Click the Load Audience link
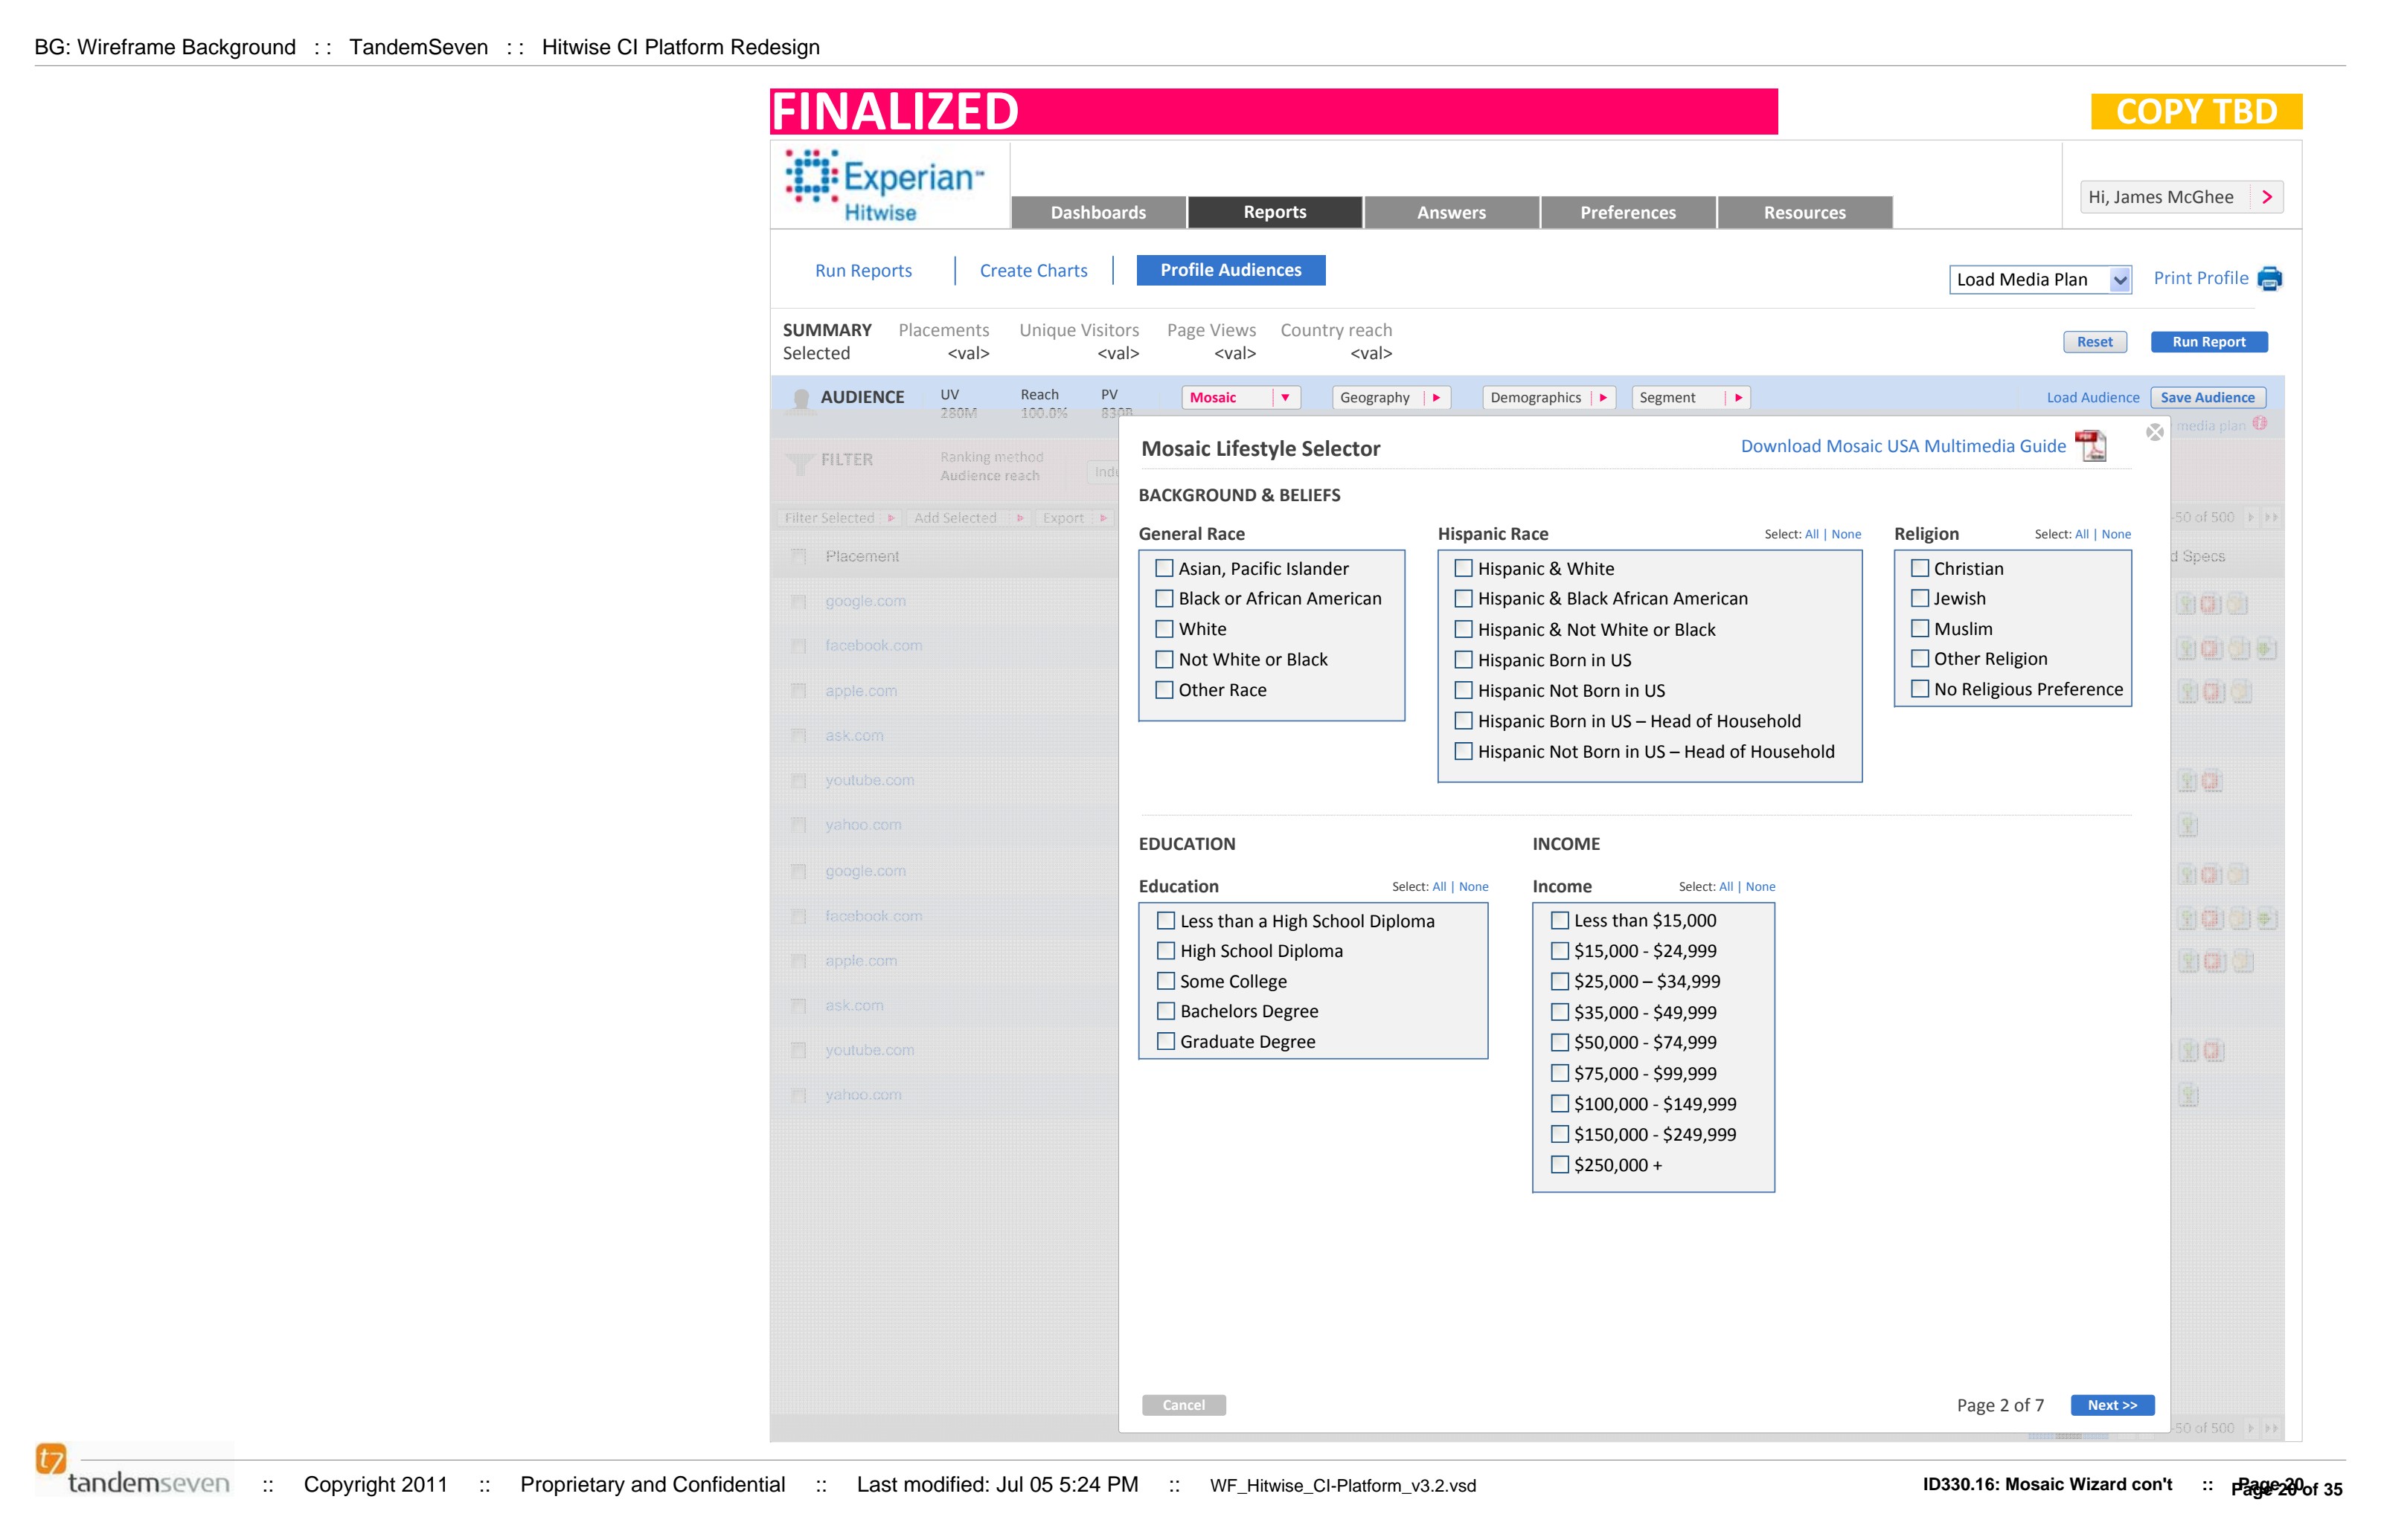Viewport: 2381px width, 1540px height. 2093,398
